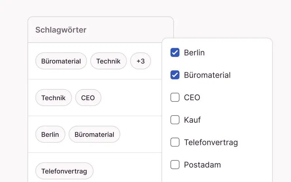Uncheck the Büromaterial checkbox
The height and width of the screenshot is (182, 291).
click(x=175, y=75)
